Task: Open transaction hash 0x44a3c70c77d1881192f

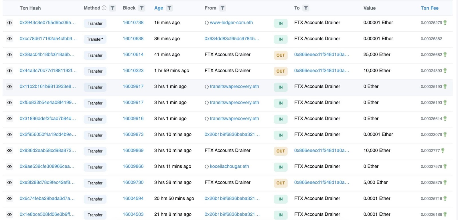Action: [48, 71]
